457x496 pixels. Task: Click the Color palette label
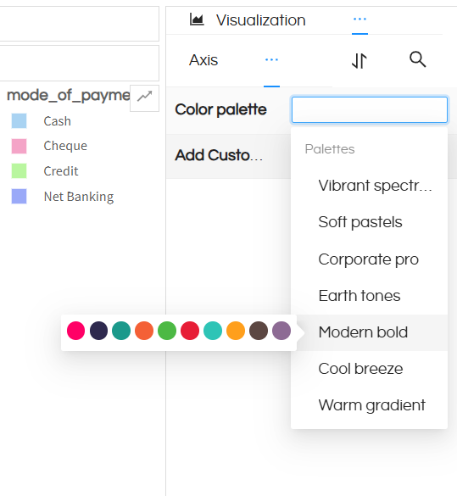click(x=220, y=109)
